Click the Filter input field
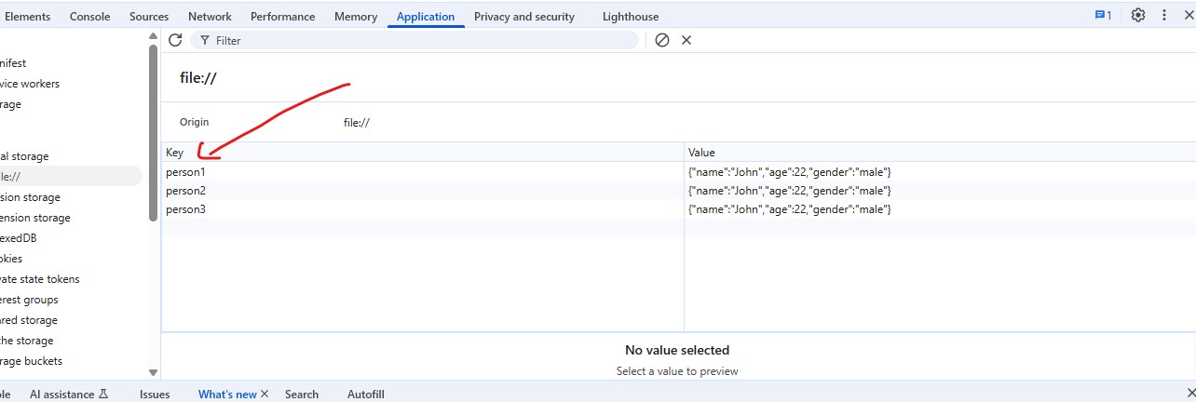1196x402 pixels. pos(419,40)
